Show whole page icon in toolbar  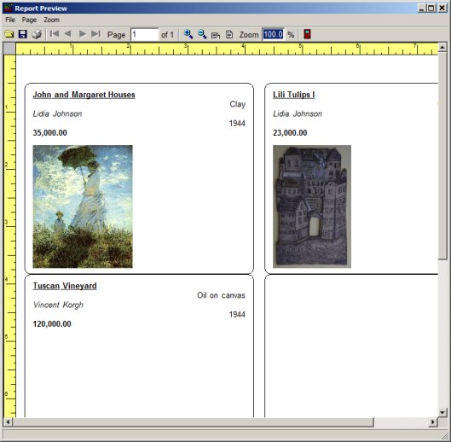[x=229, y=34]
